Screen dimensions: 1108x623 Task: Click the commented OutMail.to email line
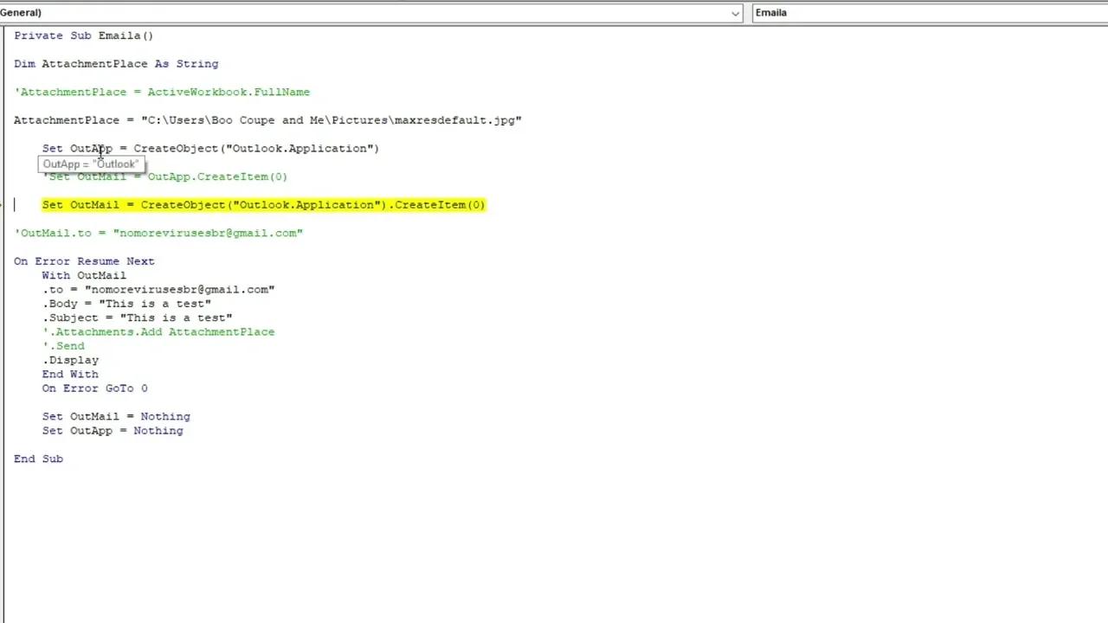tap(158, 233)
